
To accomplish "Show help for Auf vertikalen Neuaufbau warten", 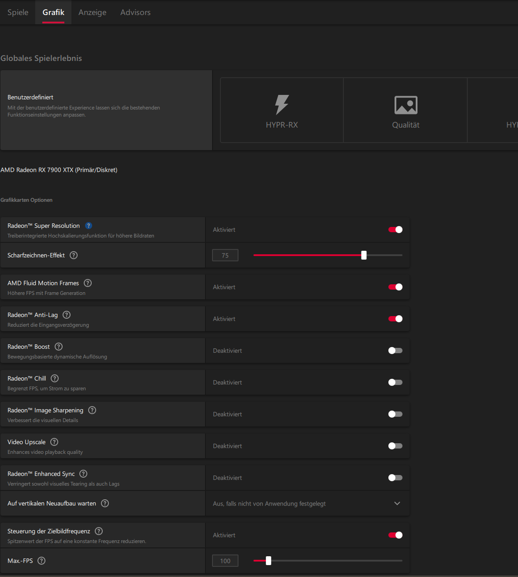I will pos(105,503).
